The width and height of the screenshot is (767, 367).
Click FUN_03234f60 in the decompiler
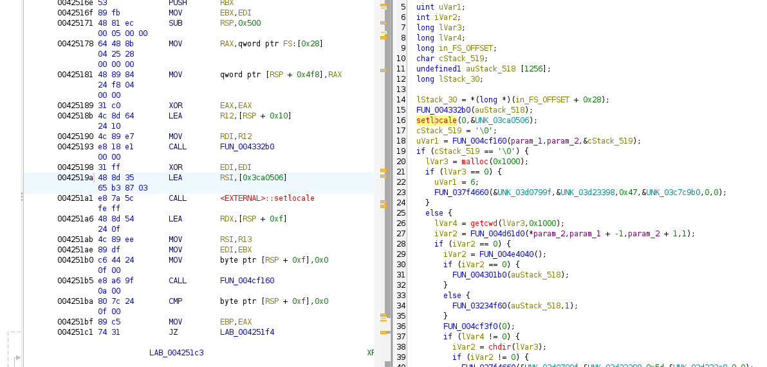point(479,305)
